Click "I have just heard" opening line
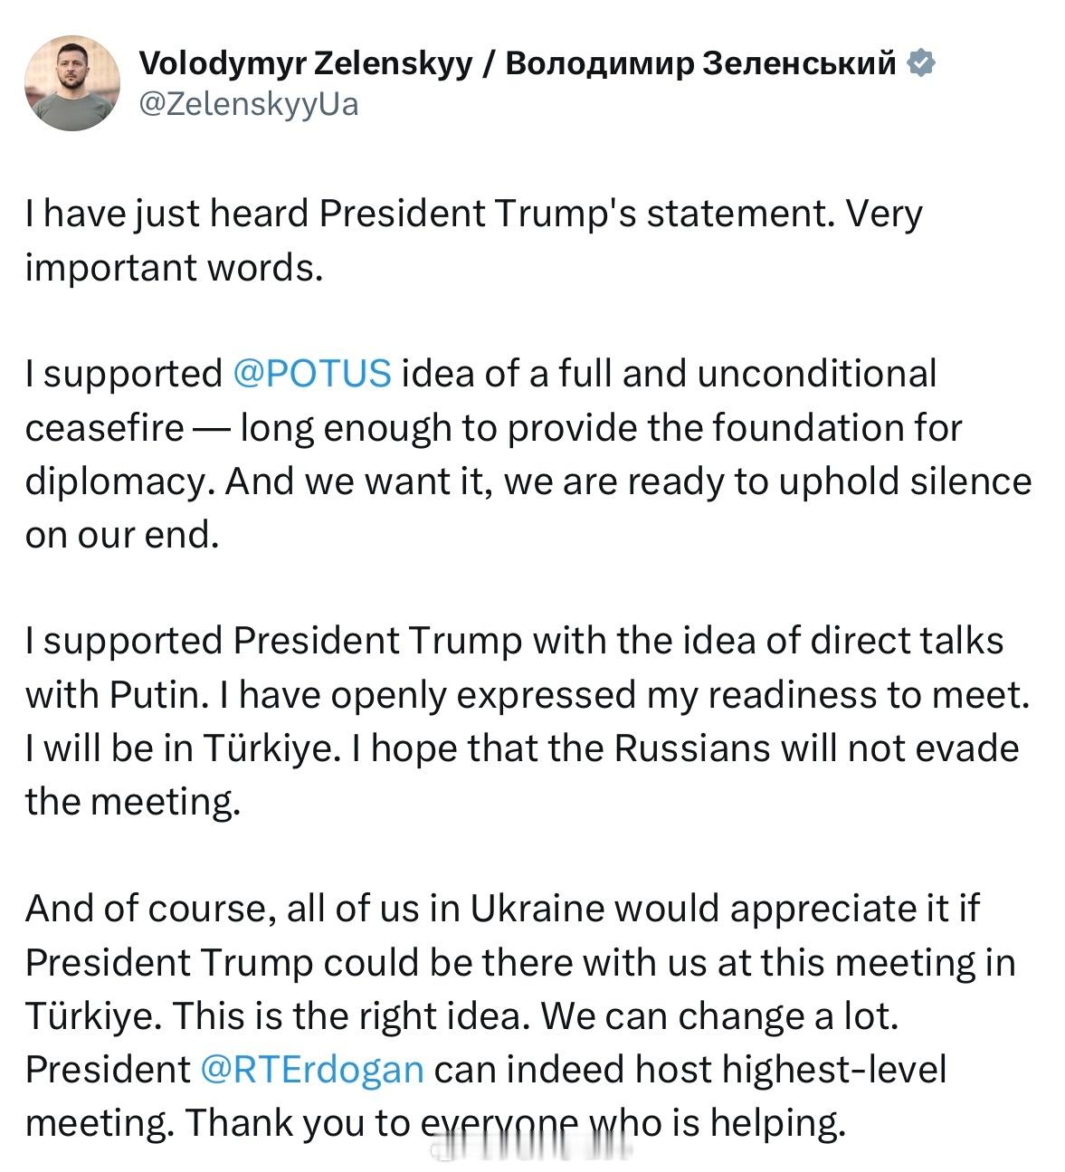The image size is (1065, 1172). coord(167,214)
